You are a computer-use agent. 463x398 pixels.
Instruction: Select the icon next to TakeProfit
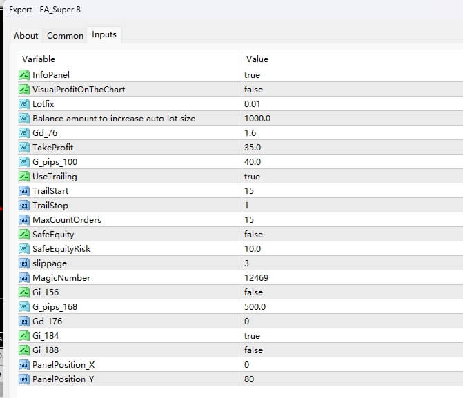(x=24, y=147)
